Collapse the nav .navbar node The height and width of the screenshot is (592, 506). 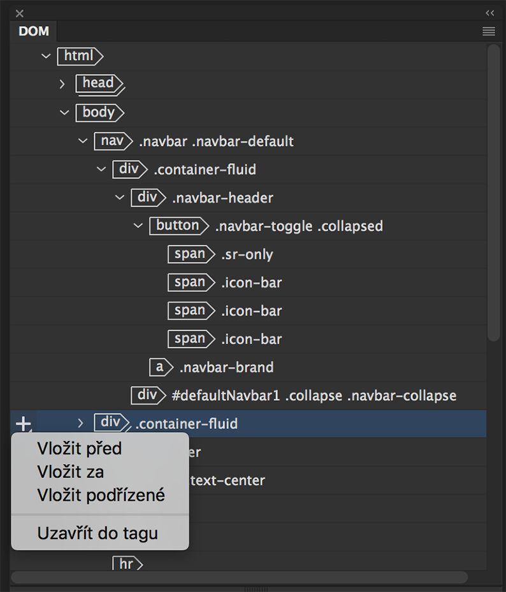tap(82, 141)
